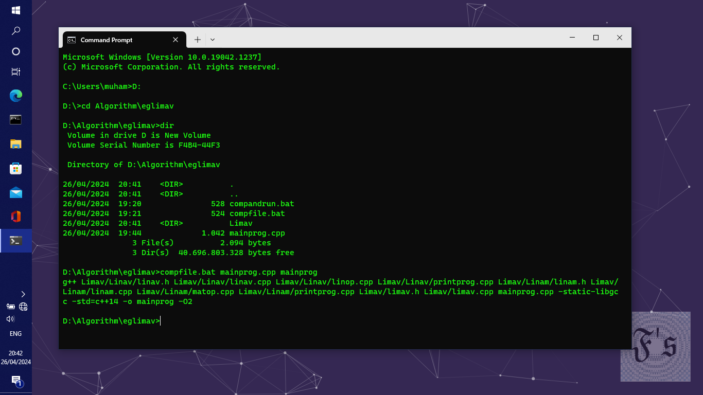Check the battery status tray icon
The width and height of the screenshot is (703, 395).
click(10, 307)
